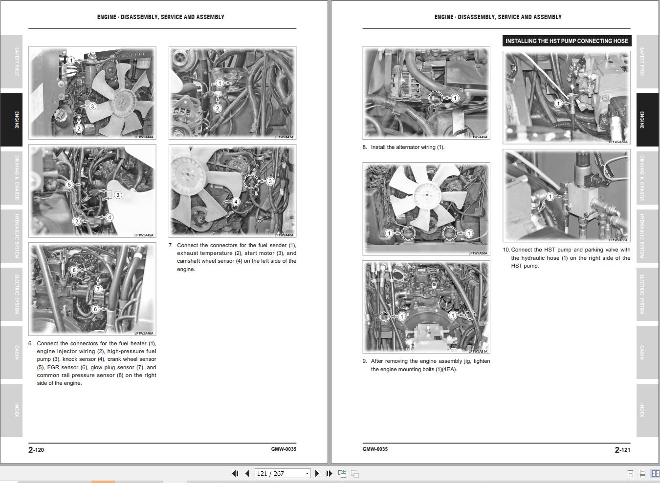Click left-page ELECTRIC SYSTEM tab
Viewport: 660px width, 483px height.
pos(11,294)
